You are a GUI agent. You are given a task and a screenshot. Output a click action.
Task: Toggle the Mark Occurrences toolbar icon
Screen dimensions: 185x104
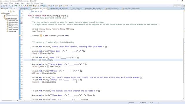pos(44,6)
